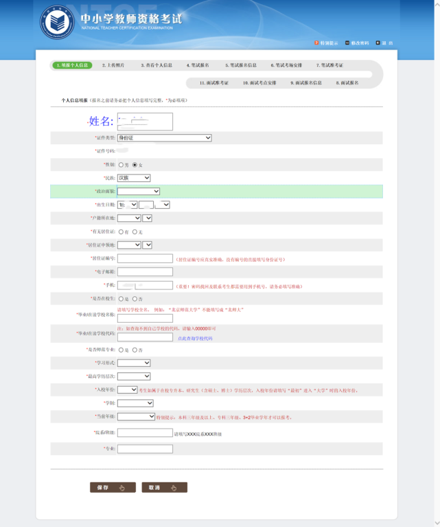440x527 pixels.
Task: Choose 无 for 有无居住证
Action: pos(135,232)
